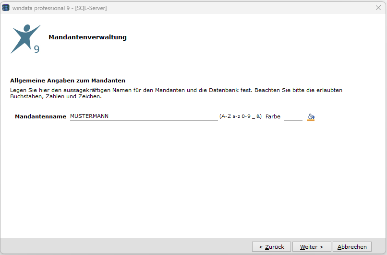Click the paint bucket color picker icon
This screenshot has width=387, height=255.
pyautogui.click(x=311, y=117)
